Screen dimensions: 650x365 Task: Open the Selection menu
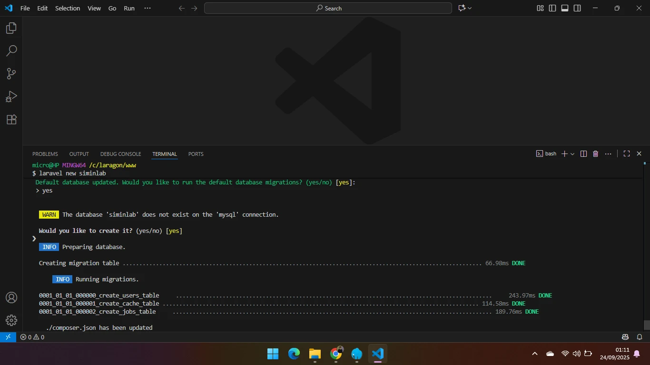point(68,8)
